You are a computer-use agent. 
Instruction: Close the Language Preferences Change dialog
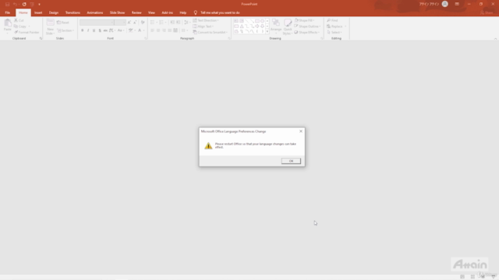coord(301,131)
